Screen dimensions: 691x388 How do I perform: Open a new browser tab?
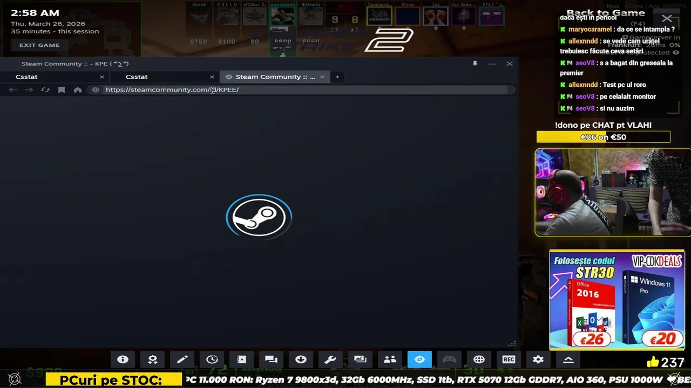[x=337, y=77]
